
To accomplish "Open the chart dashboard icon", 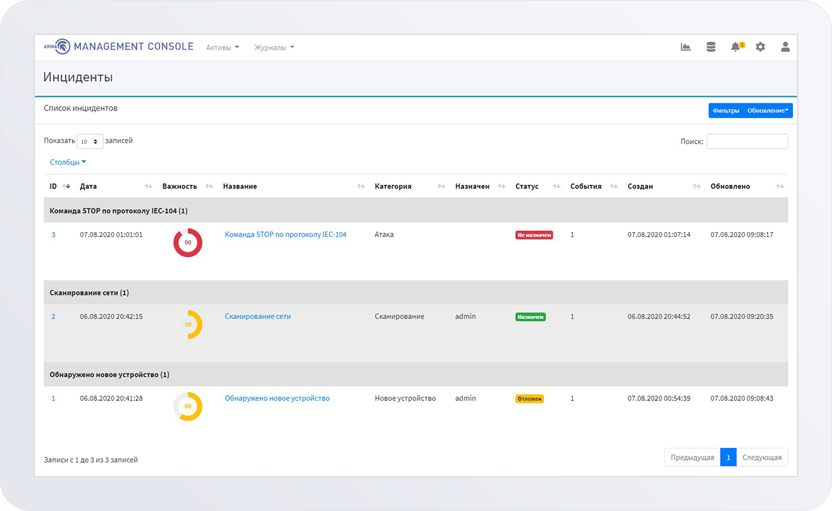I will 685,47.
